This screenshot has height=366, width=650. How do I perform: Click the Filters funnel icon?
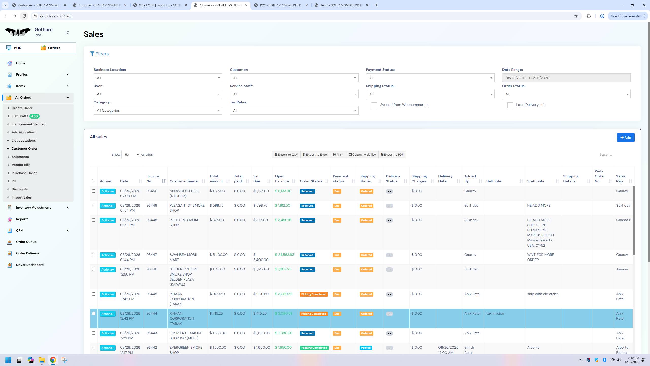tap(92, 54)
